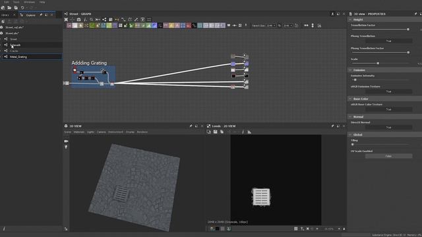Click the light bulb icon in 3D View
The width and height of the screenshot is (422, 237).
tap(66, 147)
